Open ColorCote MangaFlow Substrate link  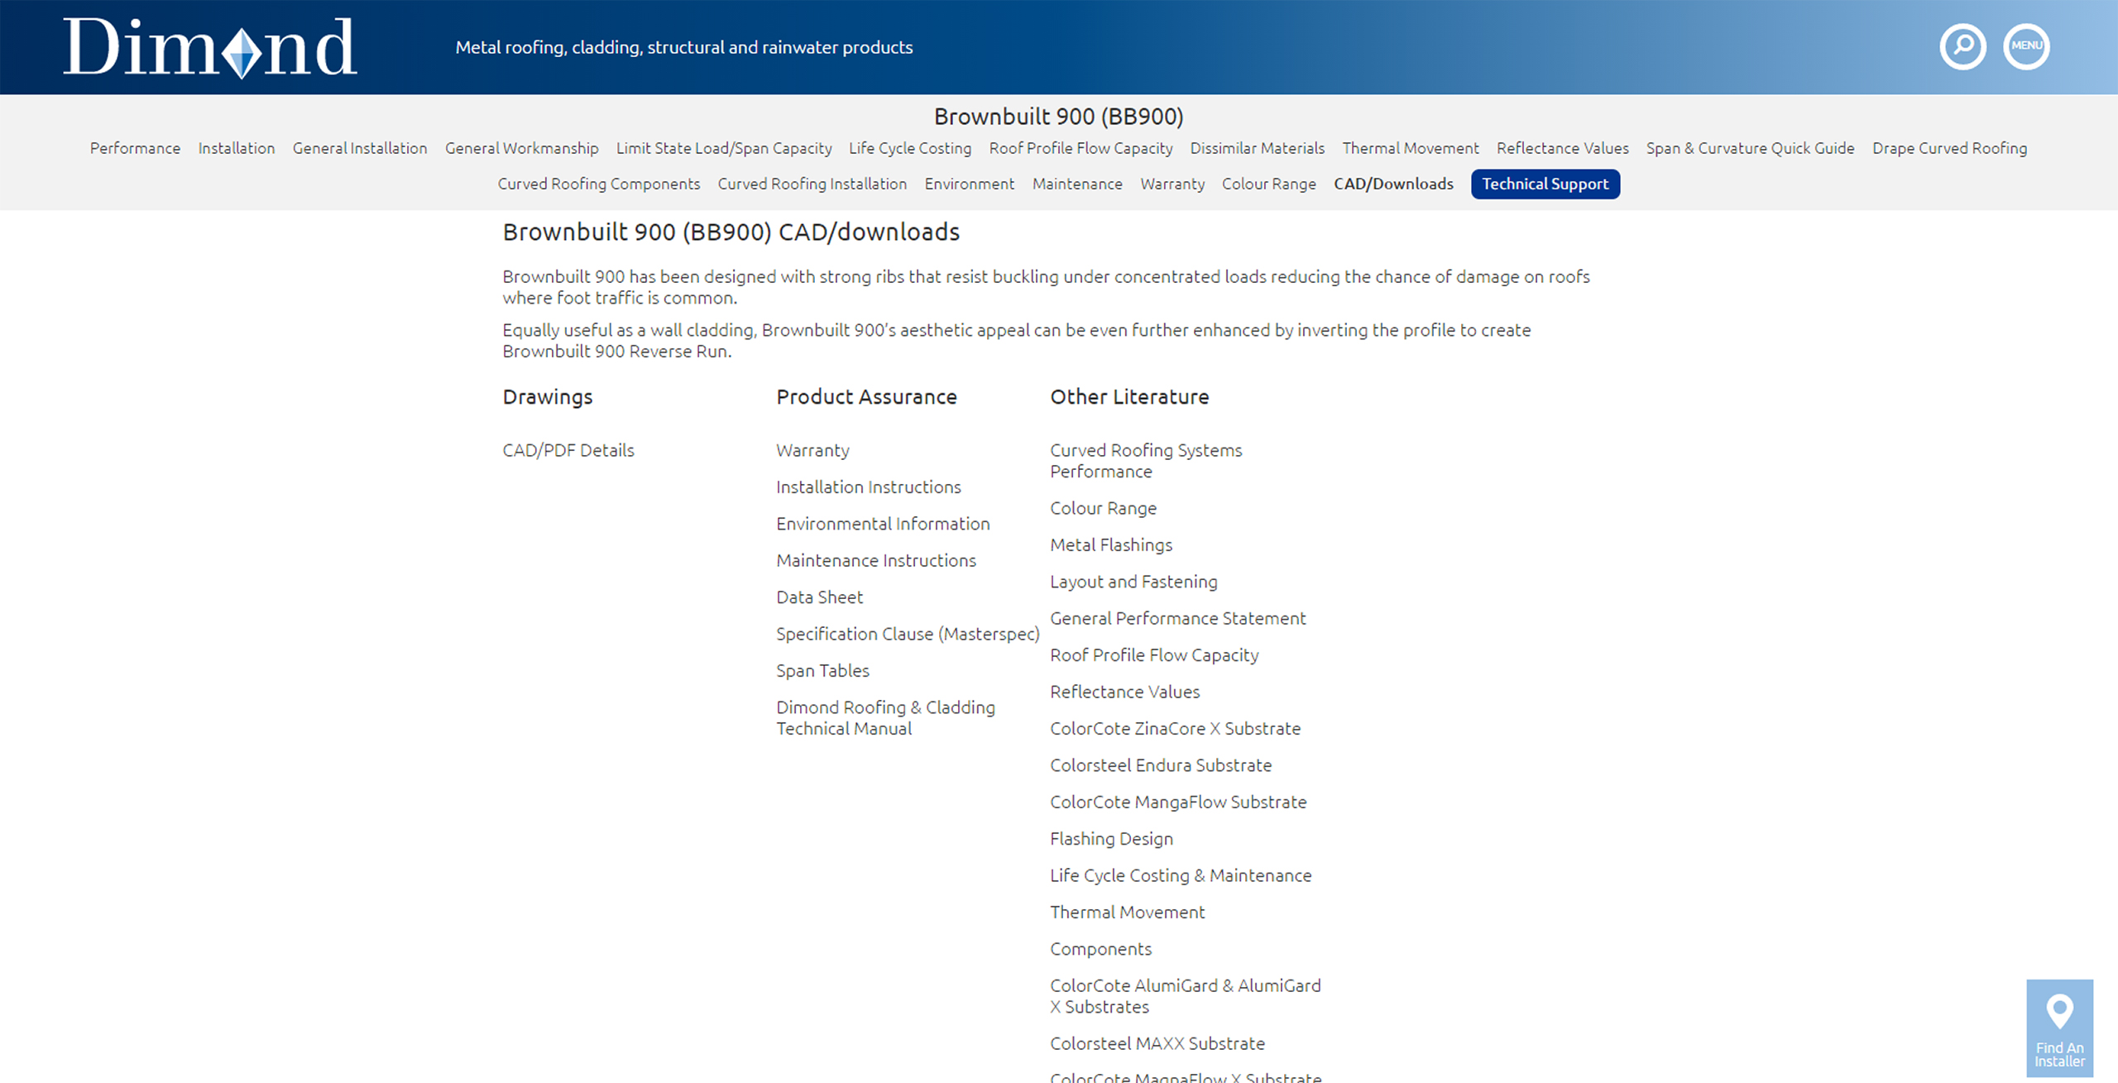[1178, 802]
